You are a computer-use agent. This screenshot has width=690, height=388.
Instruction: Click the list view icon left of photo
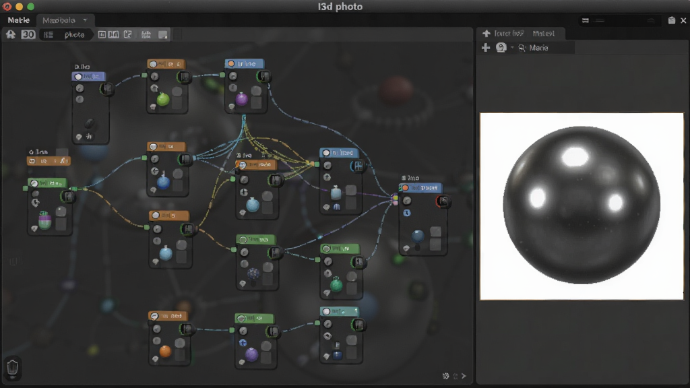tap(49, 35)
